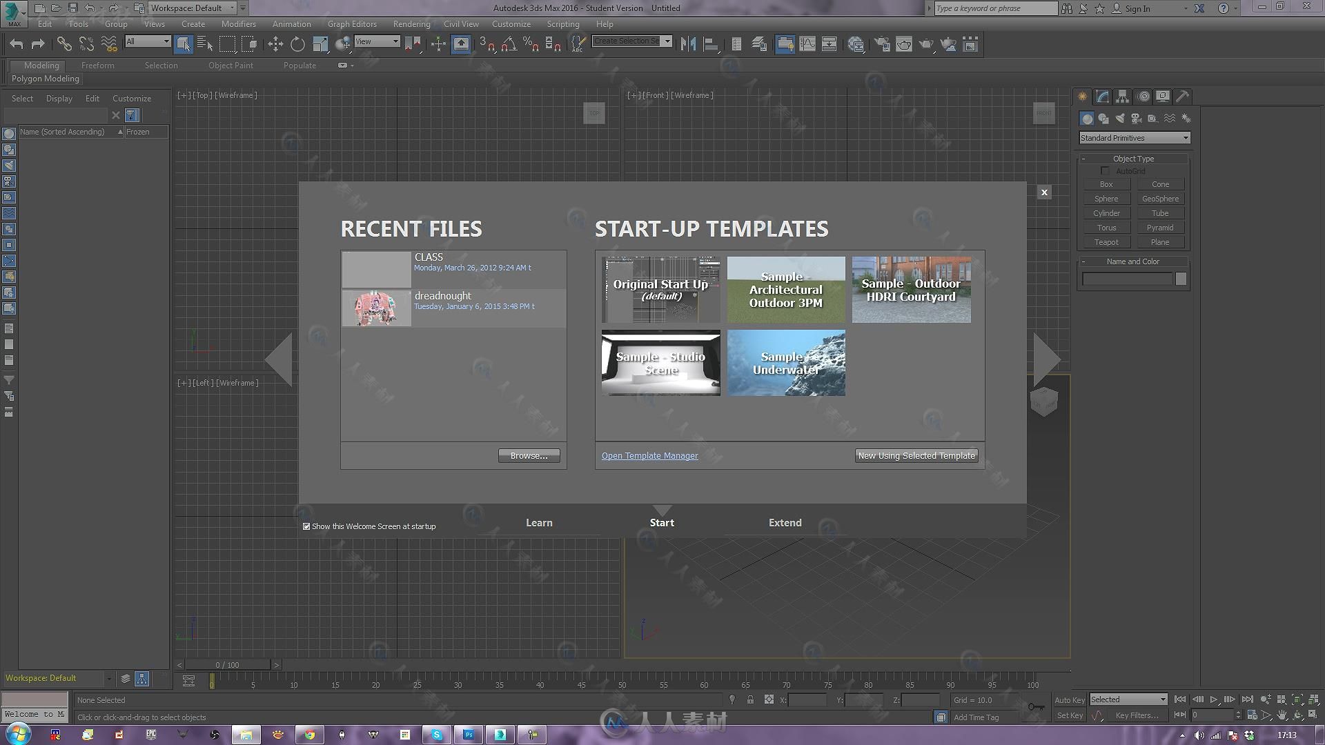Image resolution: width=1325 pixels, height=745 pixels.
Task: Open the Animation menu
Action: click(292, 23)
